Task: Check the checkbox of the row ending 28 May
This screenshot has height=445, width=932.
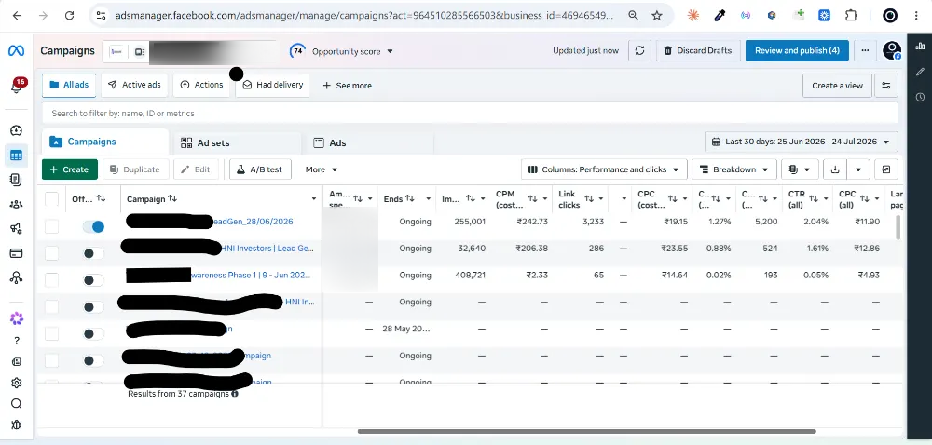Action: click(x=51, y=334)
